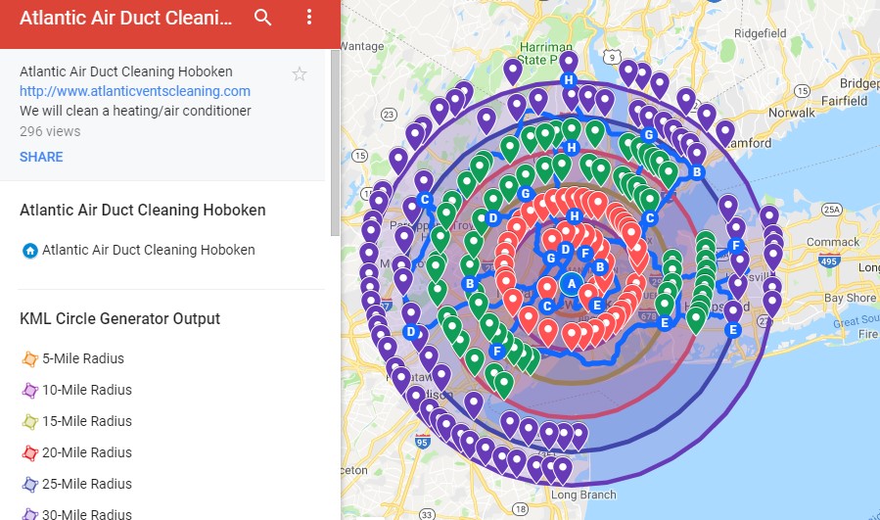
Task: Open the three-dot more options menu
Action: pyautogui.click(x=309, y=17)
